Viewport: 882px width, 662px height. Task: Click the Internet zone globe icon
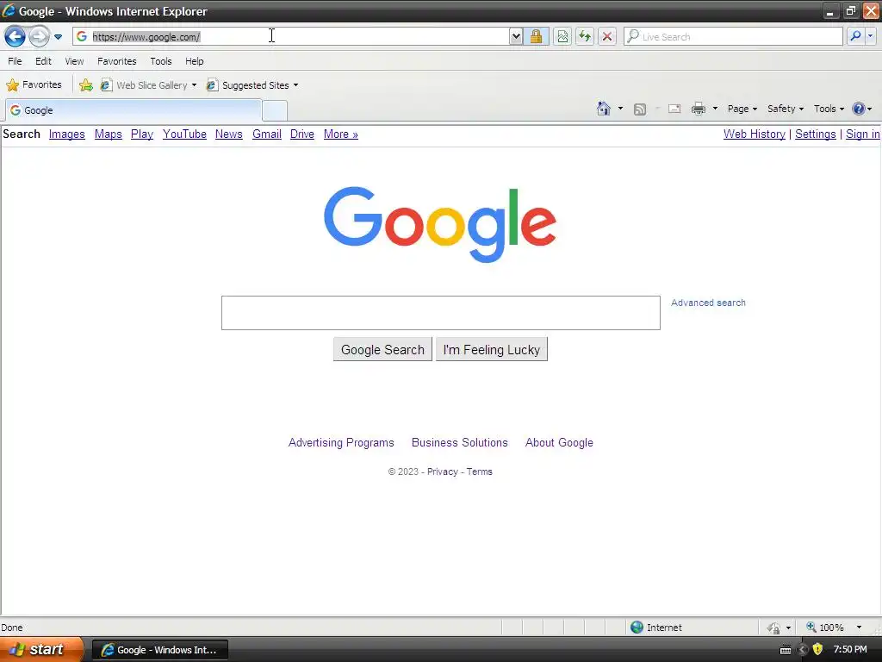(x=637, y=628)
